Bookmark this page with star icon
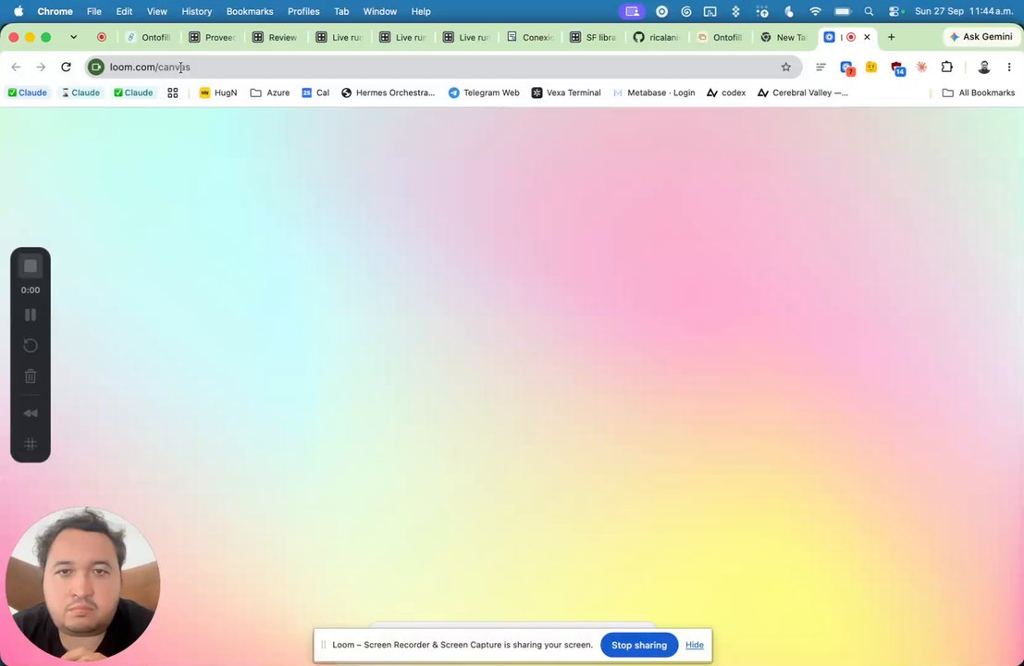Screen dimensions: 1024x666 (785, 67)
